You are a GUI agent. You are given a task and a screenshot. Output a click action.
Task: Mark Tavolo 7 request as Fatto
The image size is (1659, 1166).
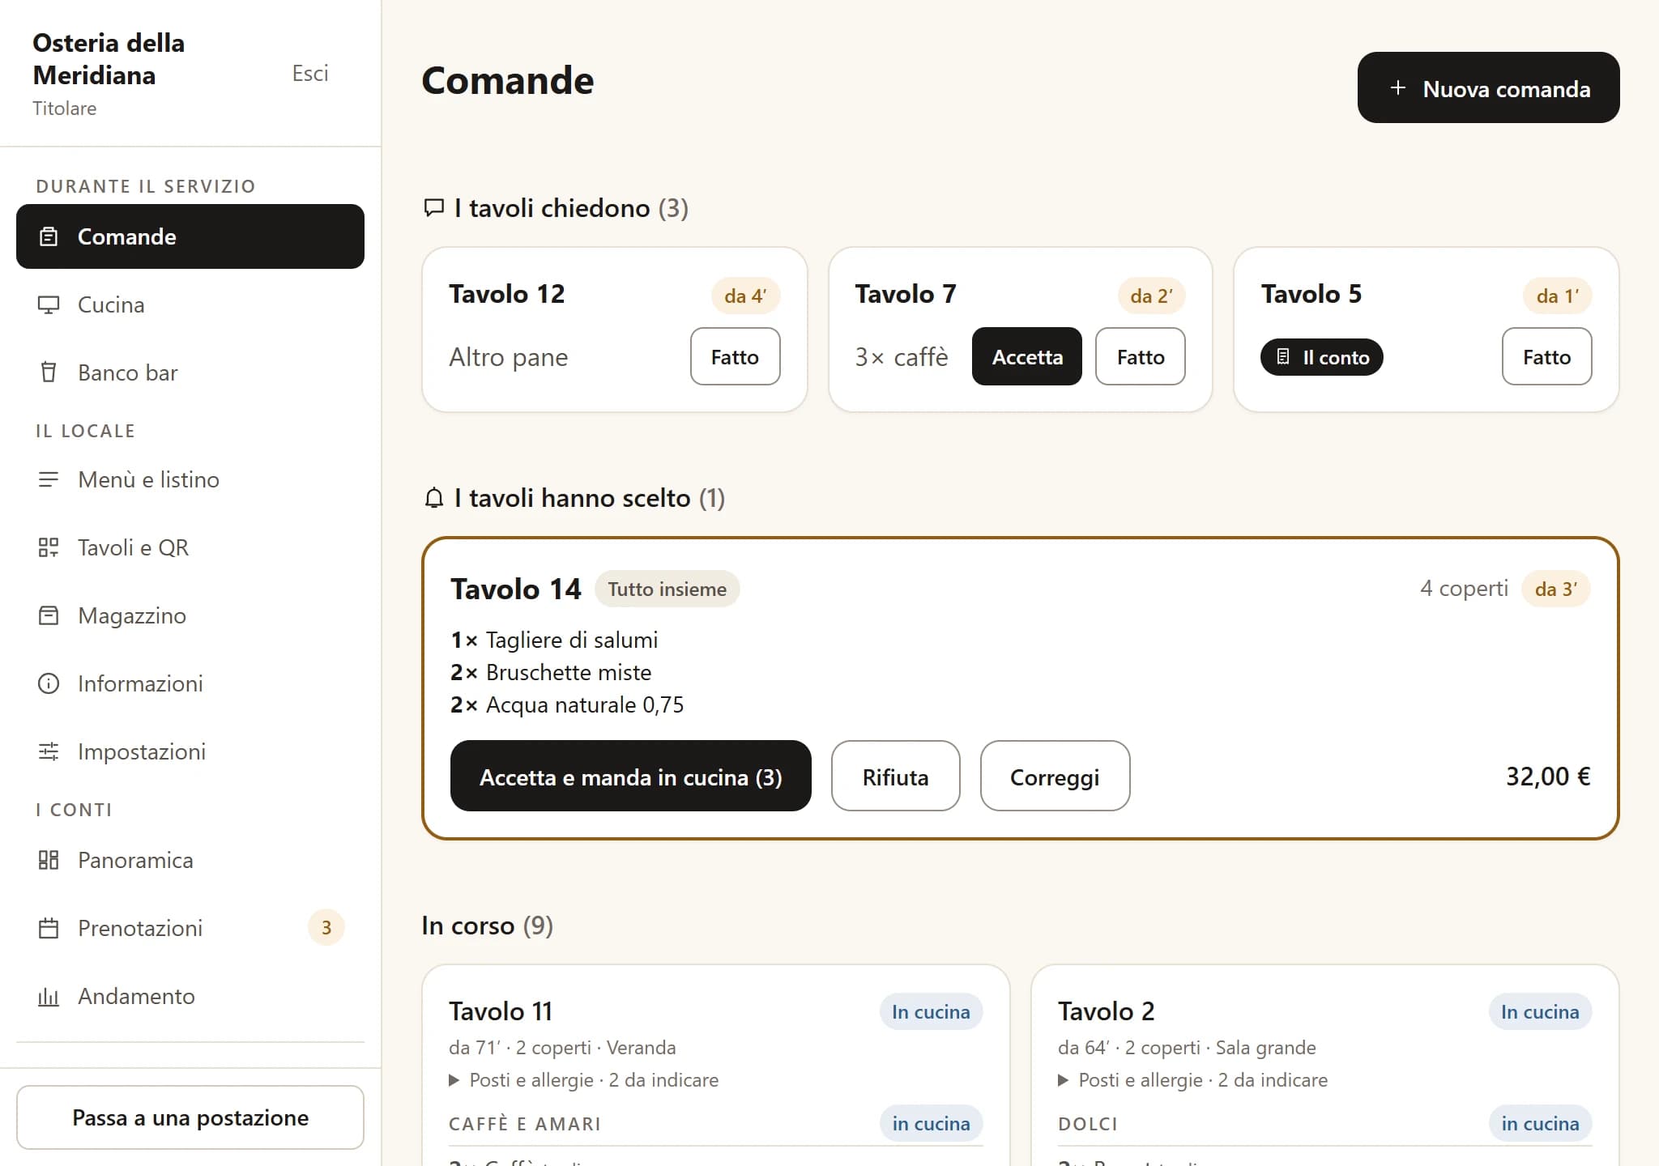pos(1140,356)
